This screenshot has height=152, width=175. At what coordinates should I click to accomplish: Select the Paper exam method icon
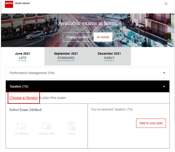coord(72,126)
